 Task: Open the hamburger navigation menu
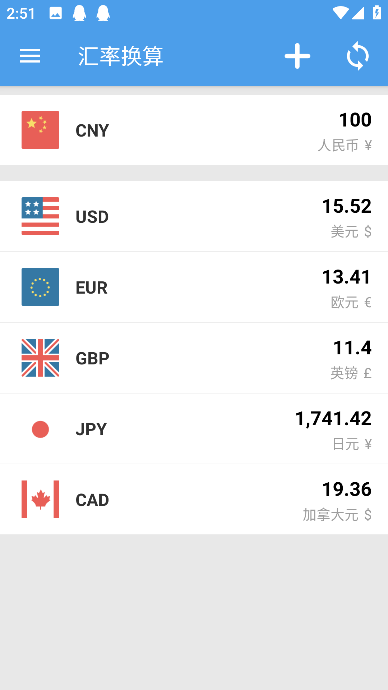click(30, 56)
